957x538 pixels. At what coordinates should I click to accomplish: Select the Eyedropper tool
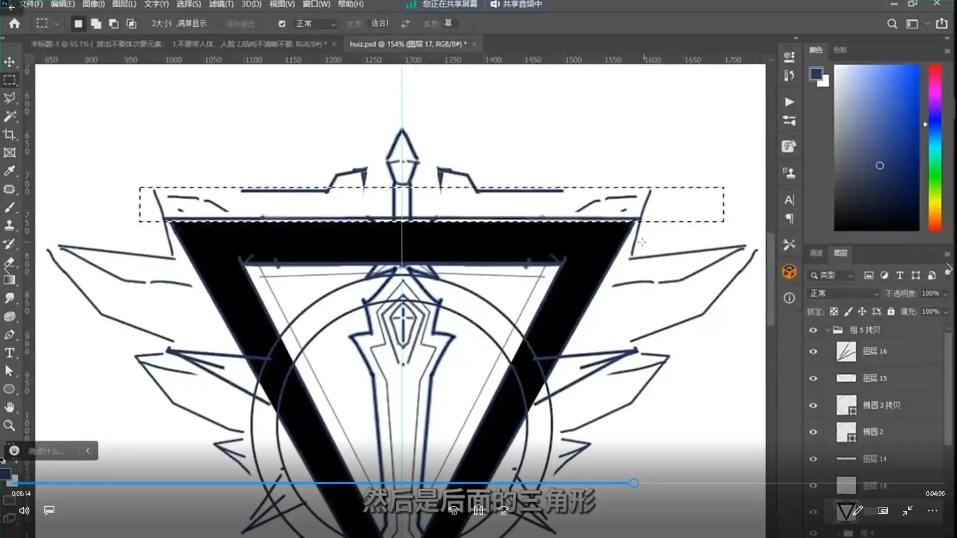[x=9, y=171]
